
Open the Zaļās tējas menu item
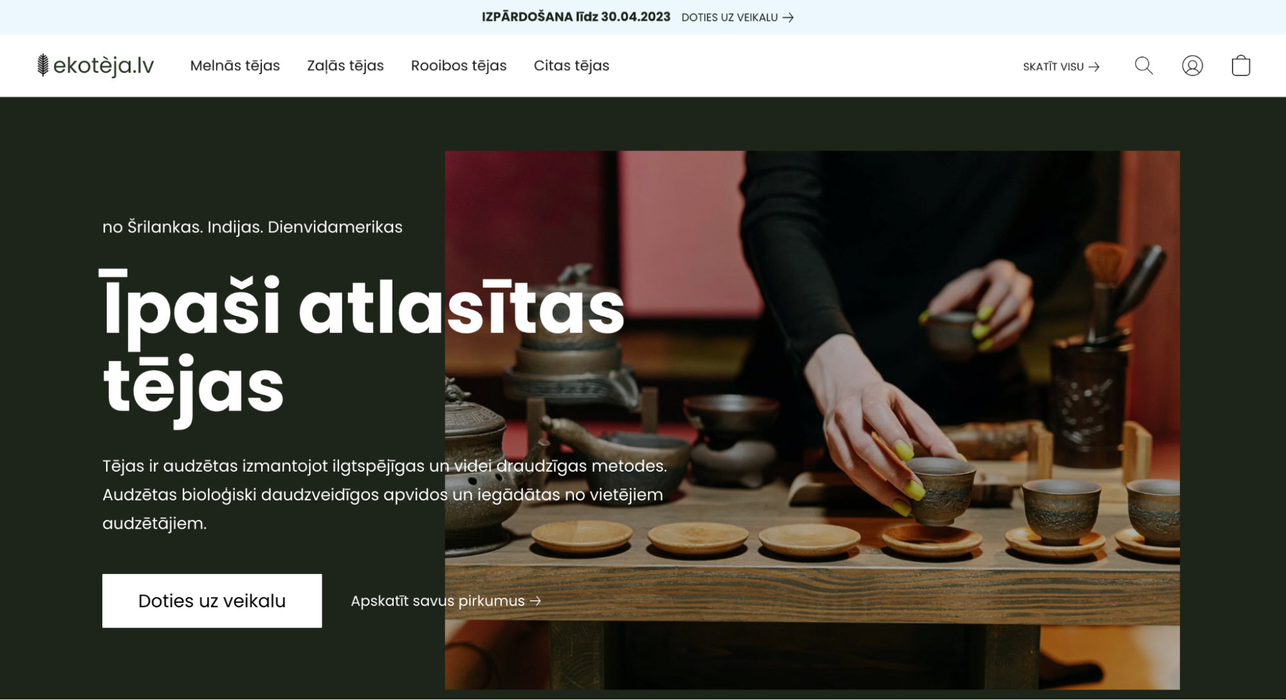click(x=345, y=65)
